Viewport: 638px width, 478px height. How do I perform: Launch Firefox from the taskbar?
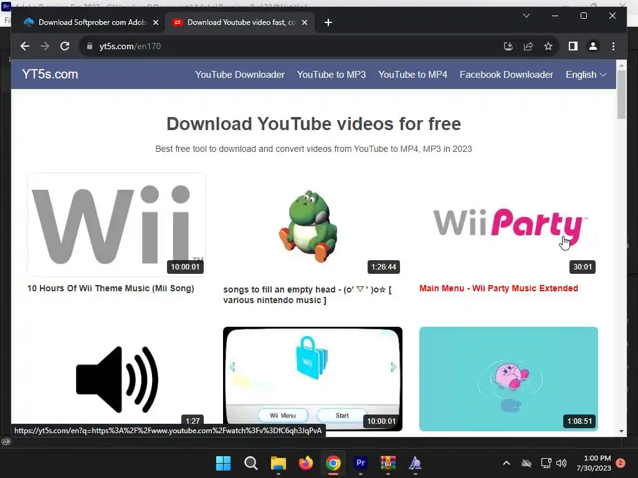coord(305,463)
